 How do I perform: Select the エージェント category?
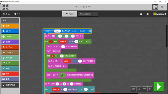tap(10, 47)
